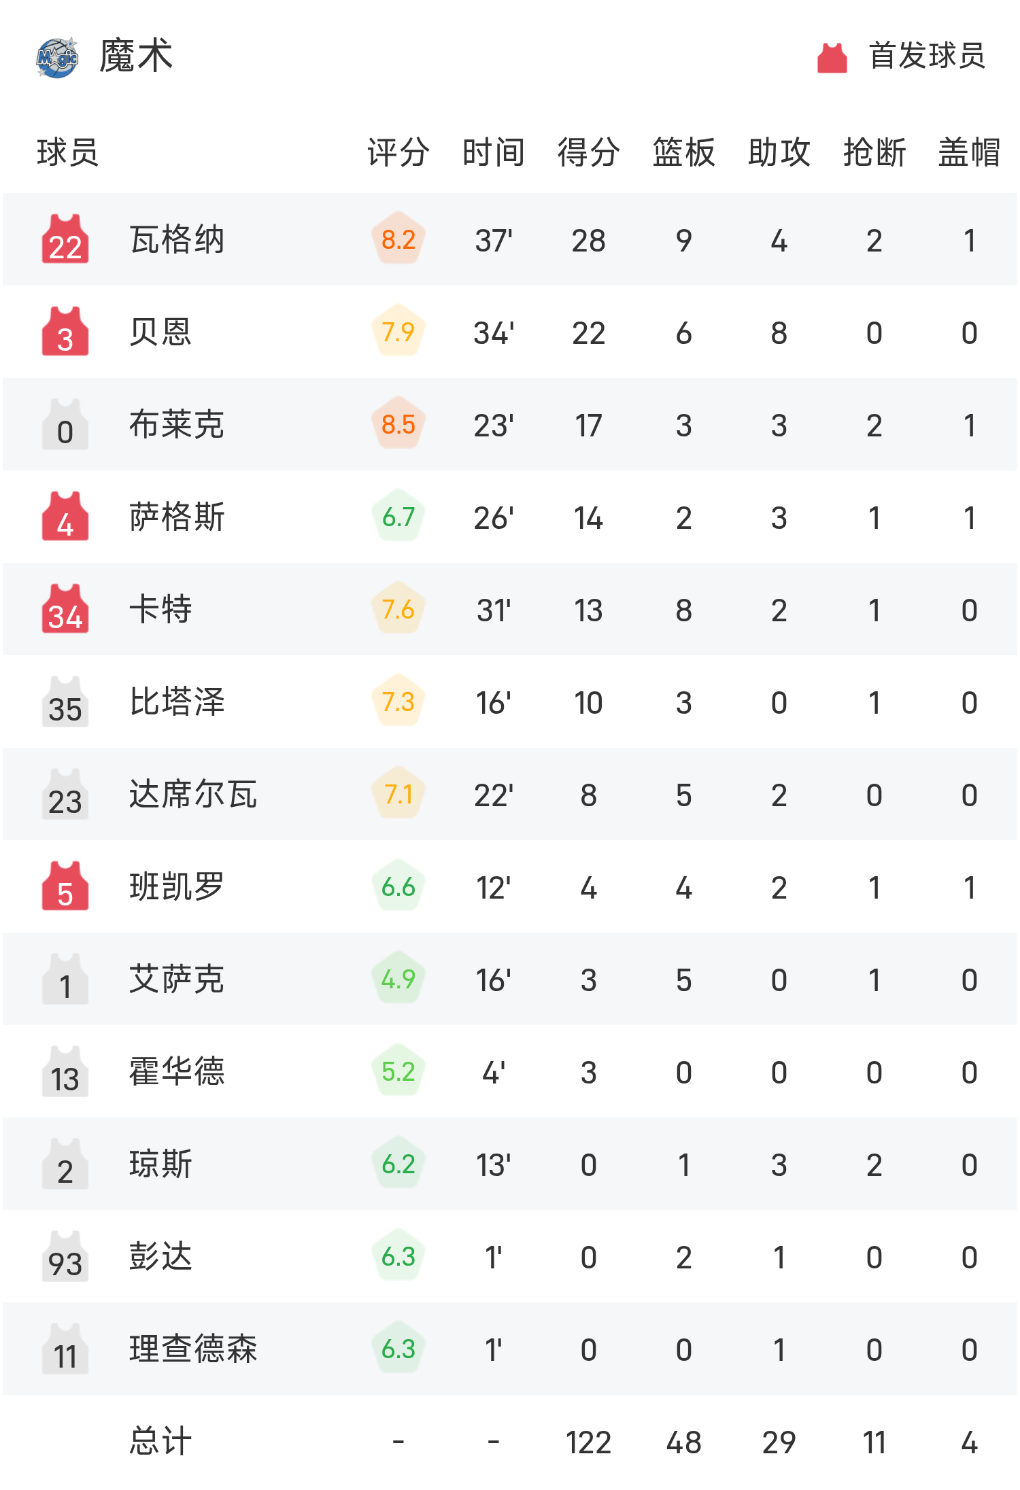Click the red starter jersey legend icon
Viewport: 1020px width, 1490px height.
click(832, 57)
